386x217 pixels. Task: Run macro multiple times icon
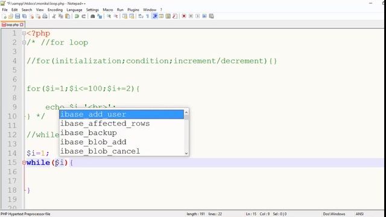204,16
